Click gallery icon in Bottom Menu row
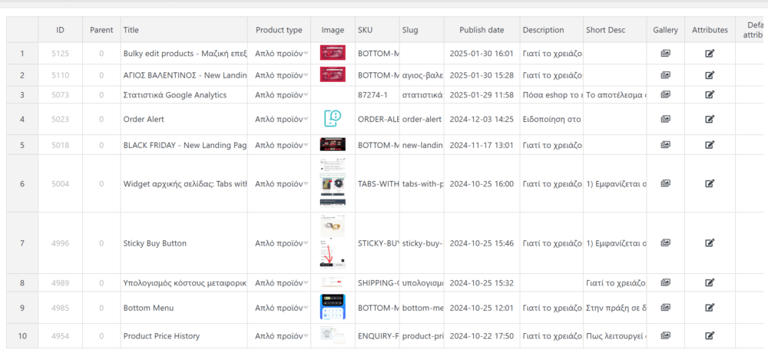The image size is (768, 356). (x=665, y=308)
